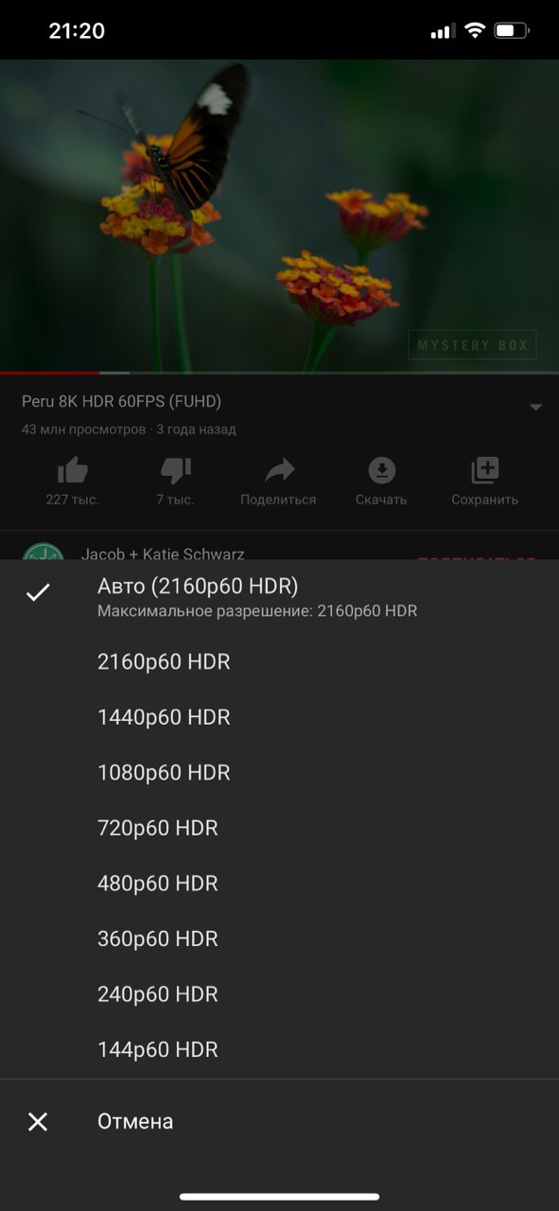The image size is (559, 1211).
Task: Choose 2160p60 HDR quality
Action: pyautogui.click(x=279, y=662)
